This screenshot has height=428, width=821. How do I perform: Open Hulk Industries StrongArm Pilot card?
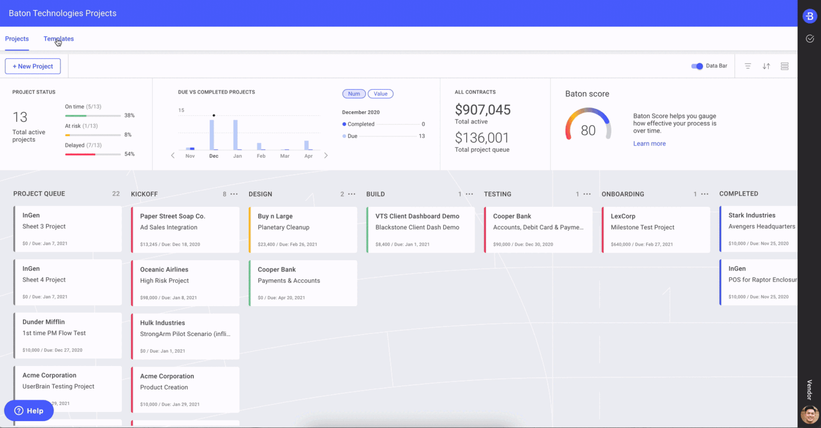[185, 337]
